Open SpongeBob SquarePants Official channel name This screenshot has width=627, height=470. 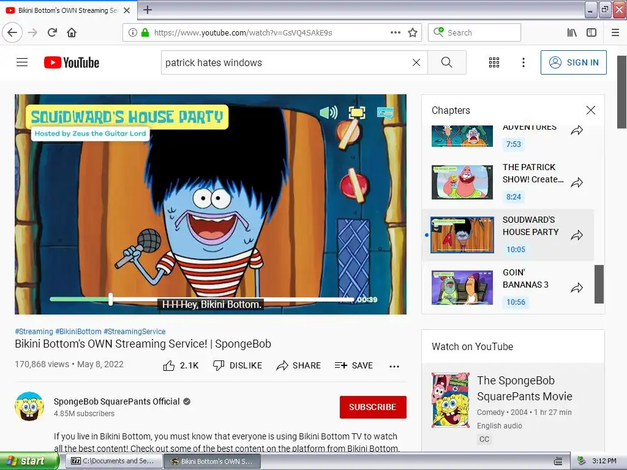pos(117,401)
